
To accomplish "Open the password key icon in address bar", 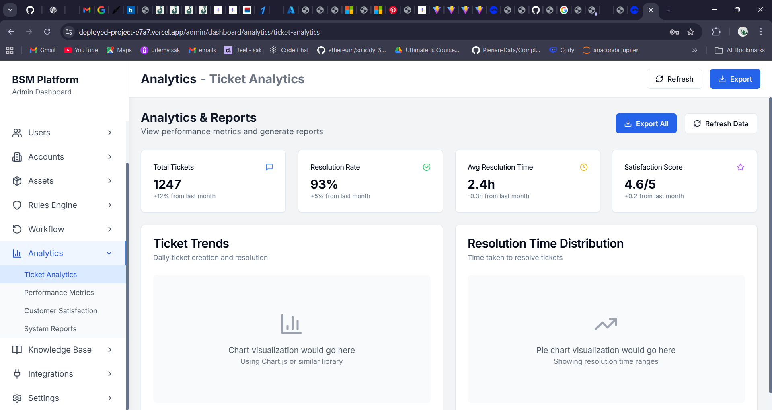I will 674,32.
